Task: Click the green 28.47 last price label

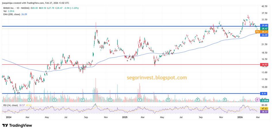Action: point(264,28)
